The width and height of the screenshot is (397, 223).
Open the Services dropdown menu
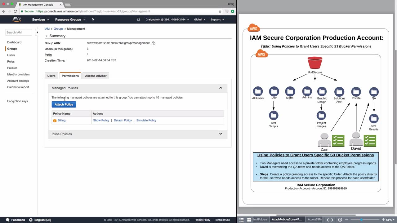click(41, 20)
